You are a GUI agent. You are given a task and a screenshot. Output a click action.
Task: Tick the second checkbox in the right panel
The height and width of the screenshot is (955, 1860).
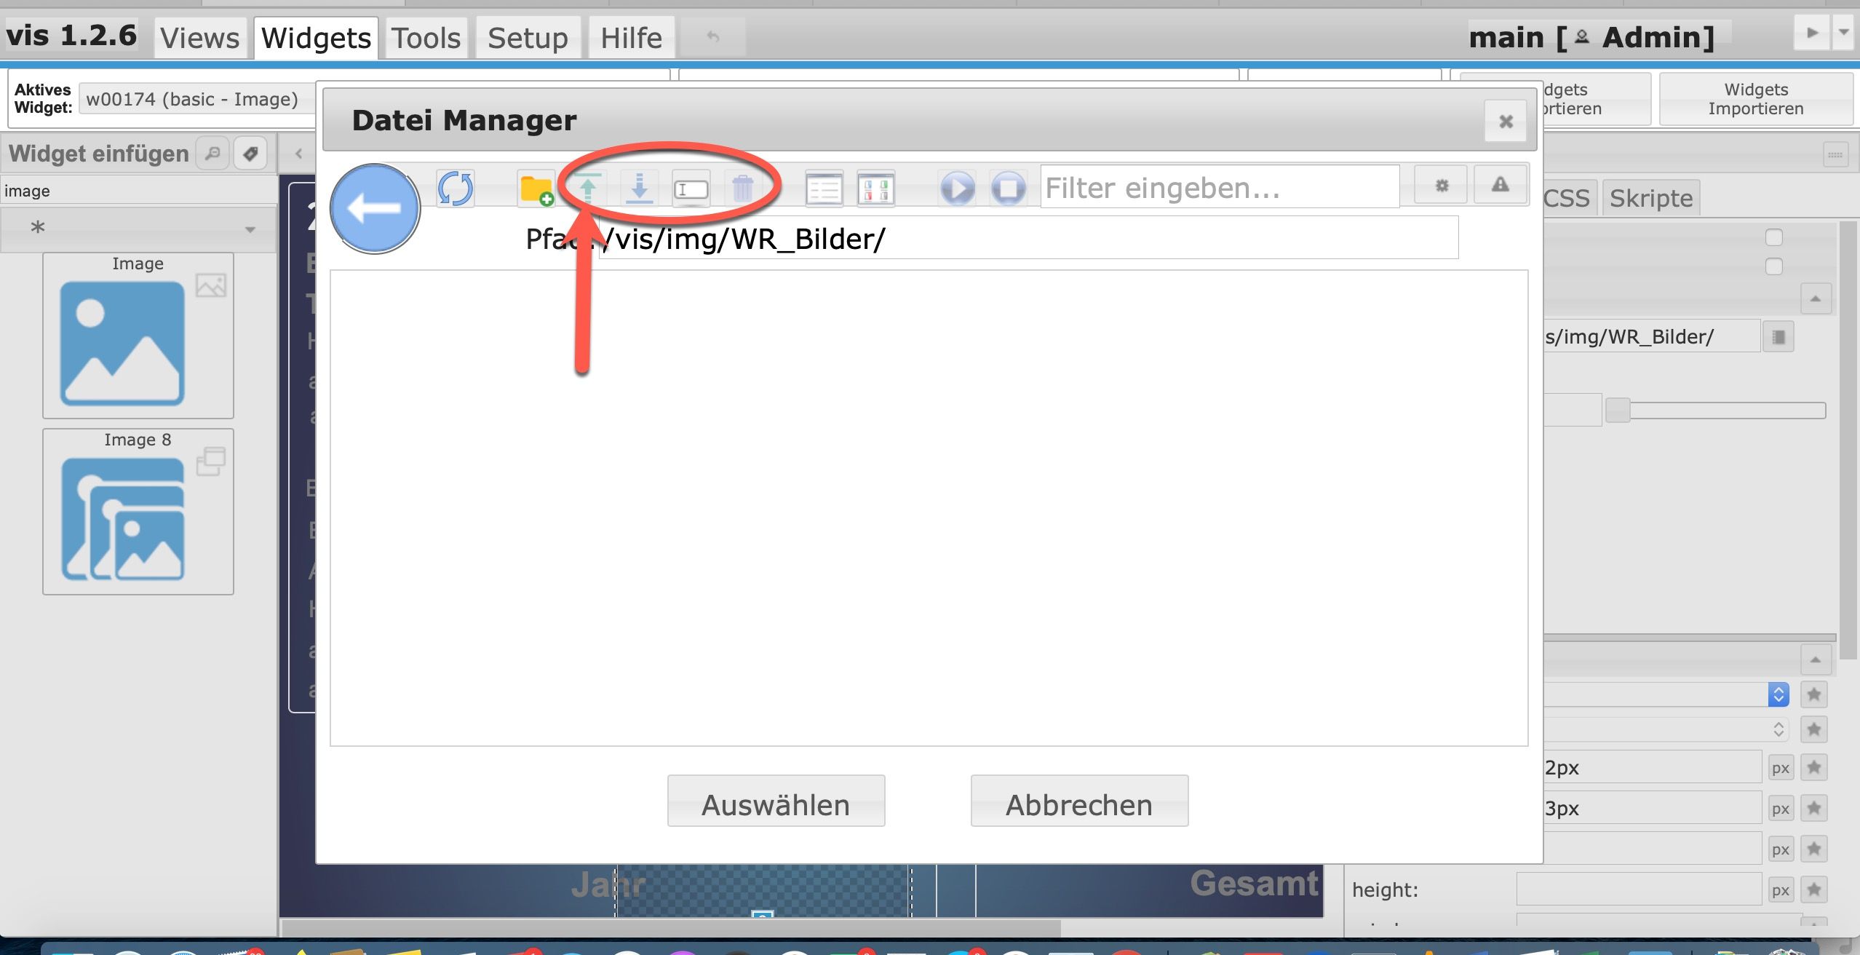1774,266
